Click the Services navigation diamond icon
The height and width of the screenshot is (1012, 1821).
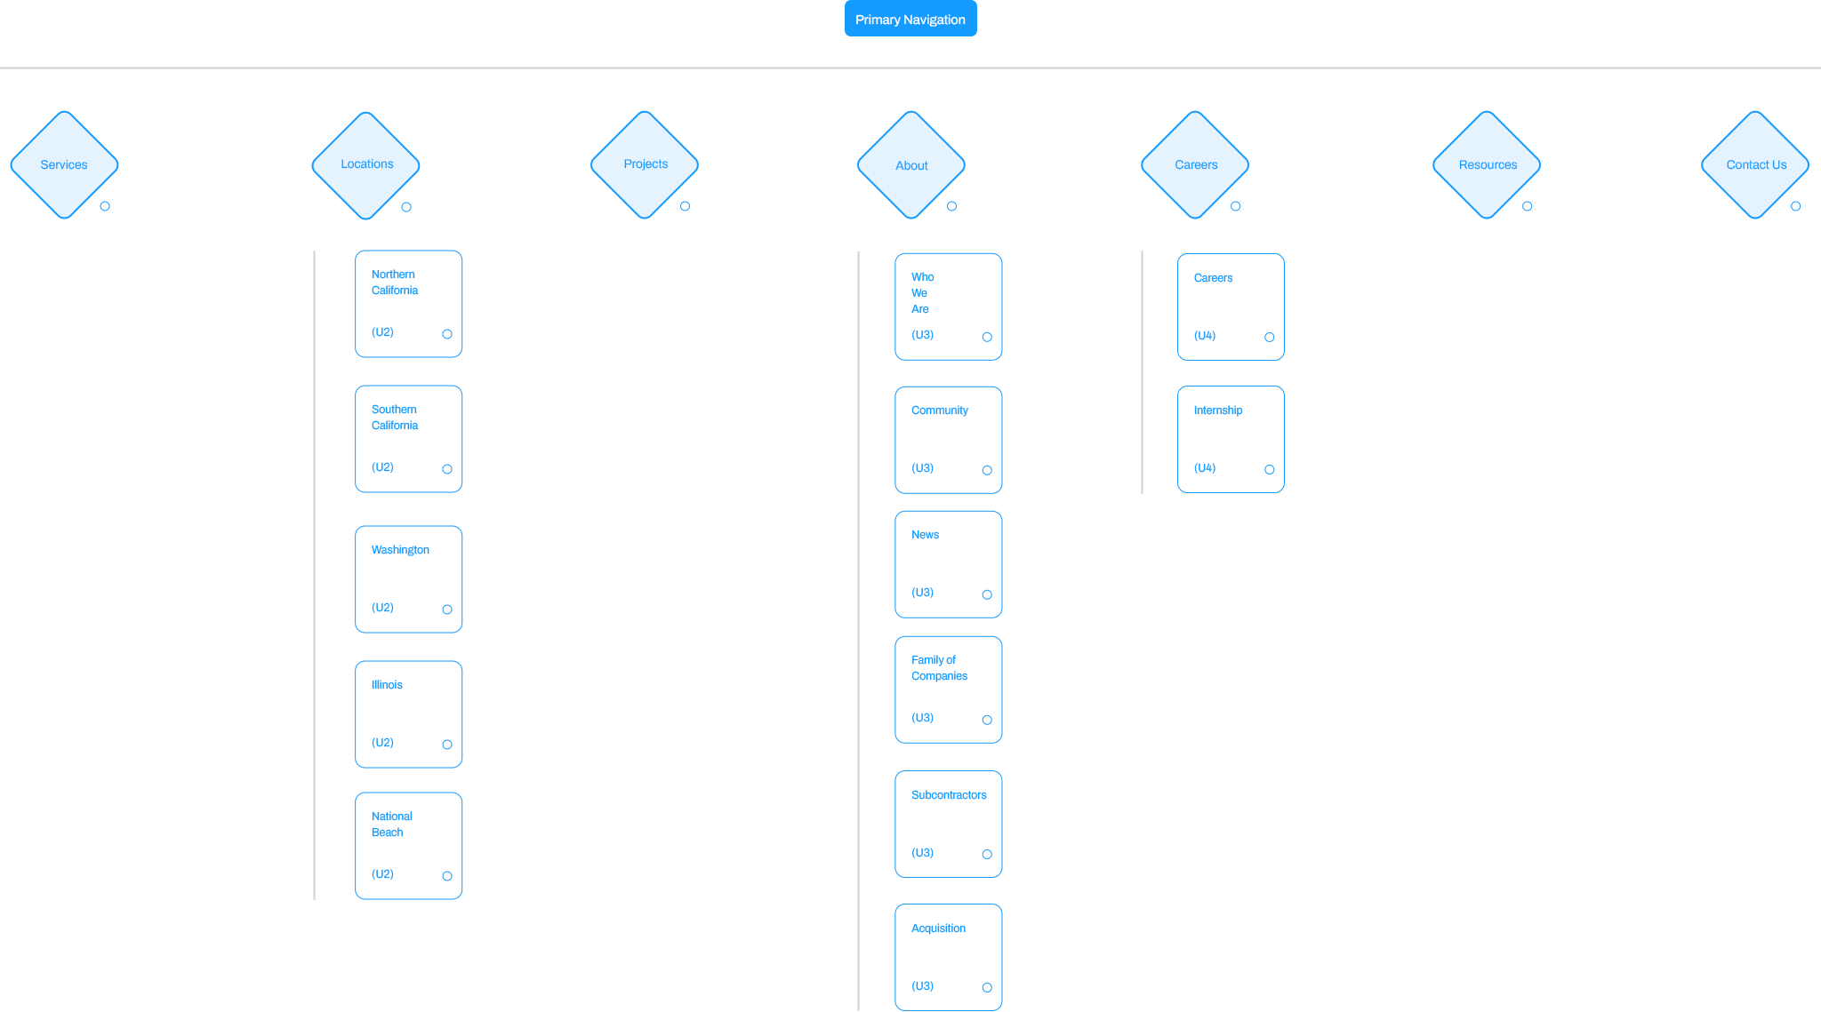66,163
